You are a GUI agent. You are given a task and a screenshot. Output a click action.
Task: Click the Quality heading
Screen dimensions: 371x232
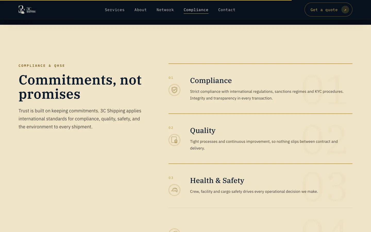point(203,130)
